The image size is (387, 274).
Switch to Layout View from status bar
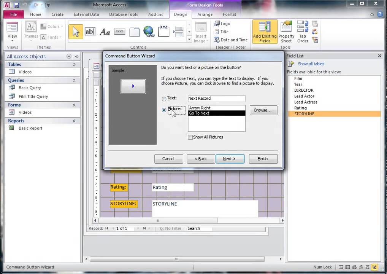(x=368, y=267)
